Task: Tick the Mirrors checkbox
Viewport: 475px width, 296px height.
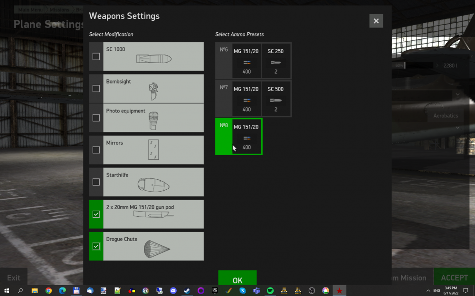Action: click(x=96, y=150)
